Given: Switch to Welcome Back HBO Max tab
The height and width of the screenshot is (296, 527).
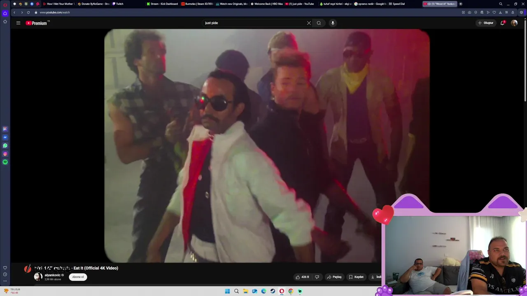Looking at the screenshot, I should pos(267,4).
